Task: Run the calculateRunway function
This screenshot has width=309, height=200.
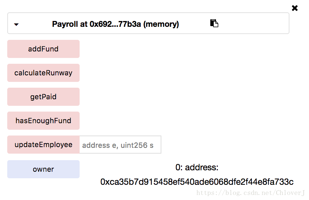Action: click(x=43, y=73)
